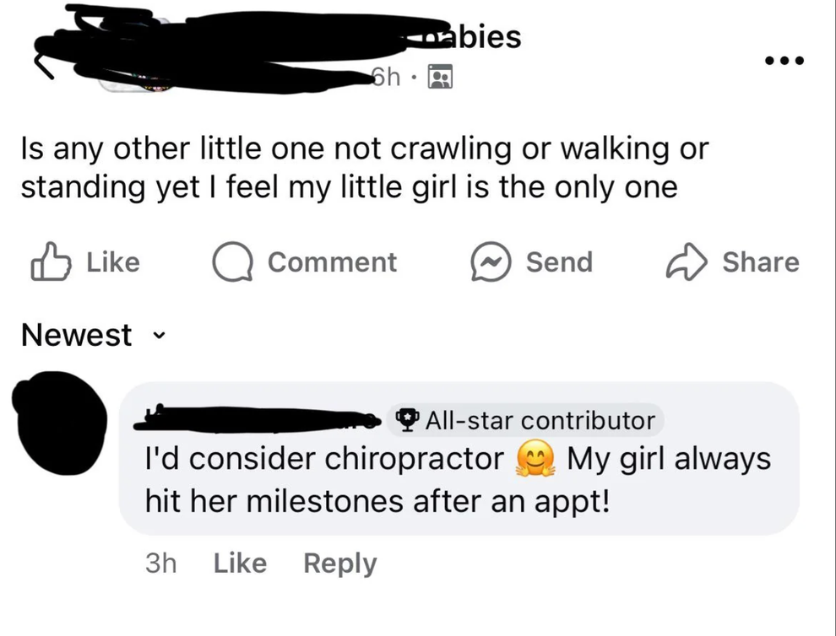Screen dimensions: 836x636
Task: Open the three-dot options menu
Action: [x=782, y=59]
